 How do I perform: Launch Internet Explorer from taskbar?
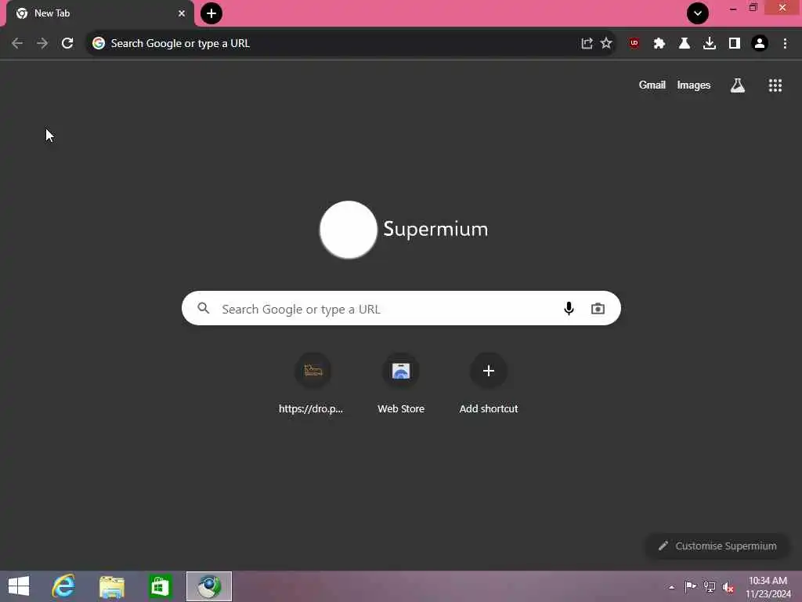[x=64, y=586]
